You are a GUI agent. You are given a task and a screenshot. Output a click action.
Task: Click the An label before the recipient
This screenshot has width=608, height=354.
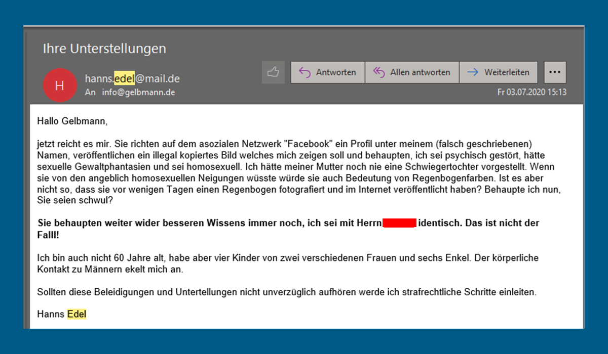click(90, 93)
